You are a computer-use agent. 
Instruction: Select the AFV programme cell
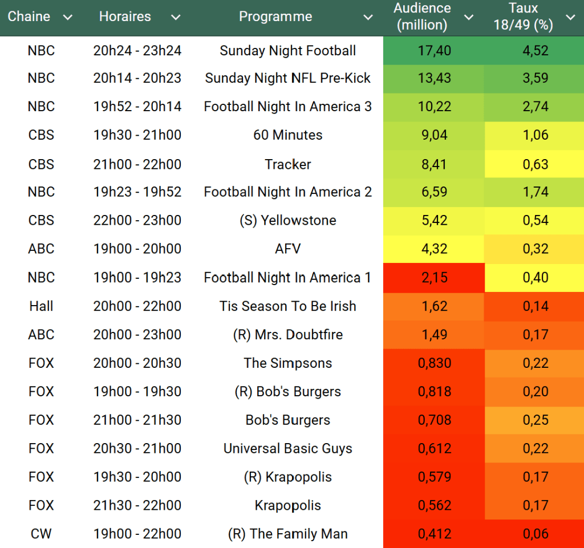(287, 249)
